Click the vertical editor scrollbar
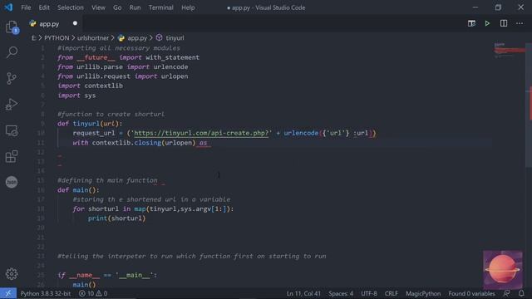 click(x=529, y=105)
